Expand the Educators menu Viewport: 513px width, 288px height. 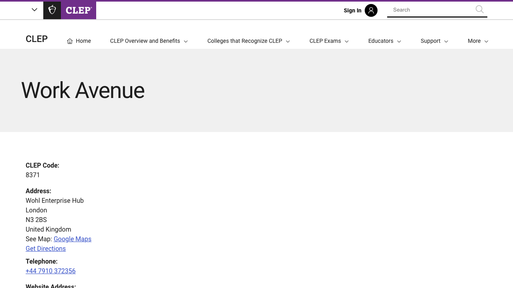click(x=384, y=41)
